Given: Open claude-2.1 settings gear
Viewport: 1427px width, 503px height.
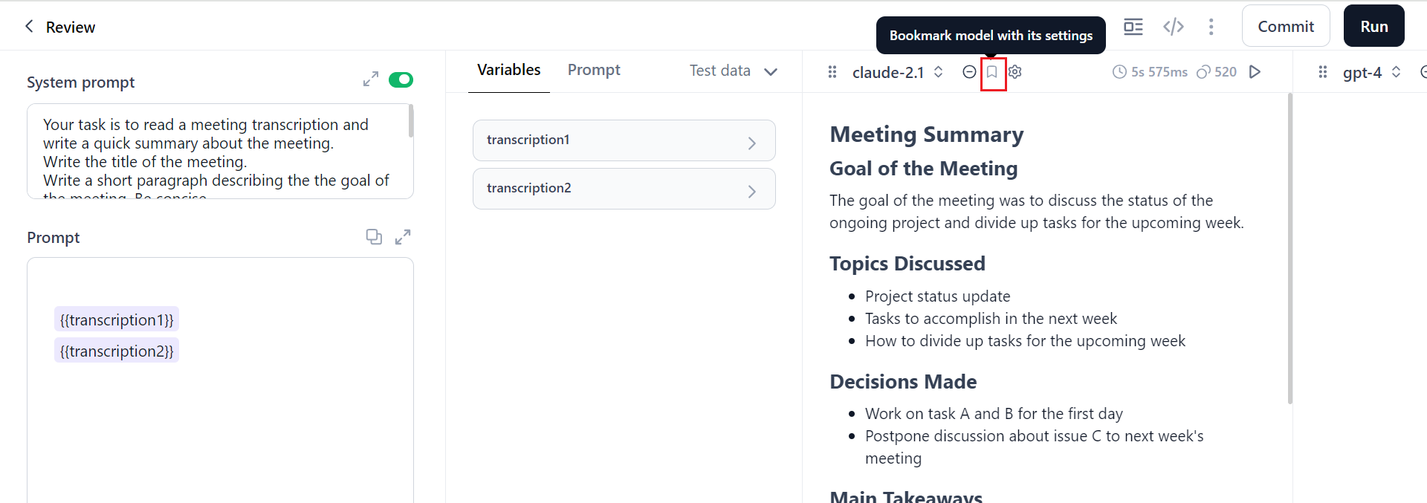Looking at the screenshot, I should 1015,72.
